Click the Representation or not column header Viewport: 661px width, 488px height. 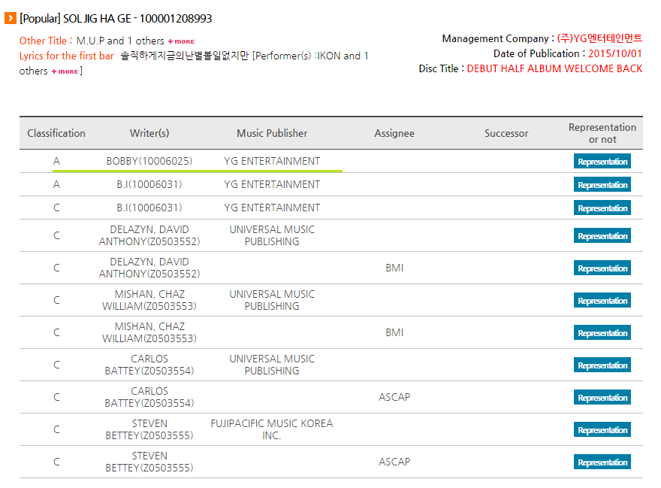tap(602, 133)
